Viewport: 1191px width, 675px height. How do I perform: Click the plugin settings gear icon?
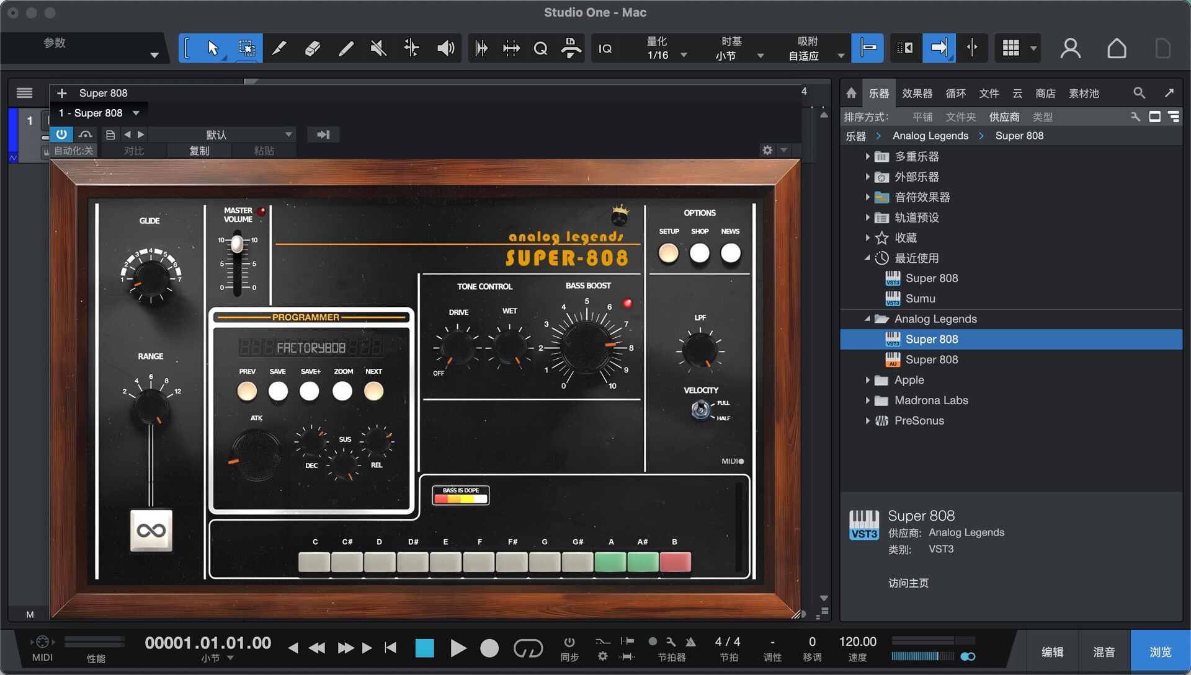767,150
